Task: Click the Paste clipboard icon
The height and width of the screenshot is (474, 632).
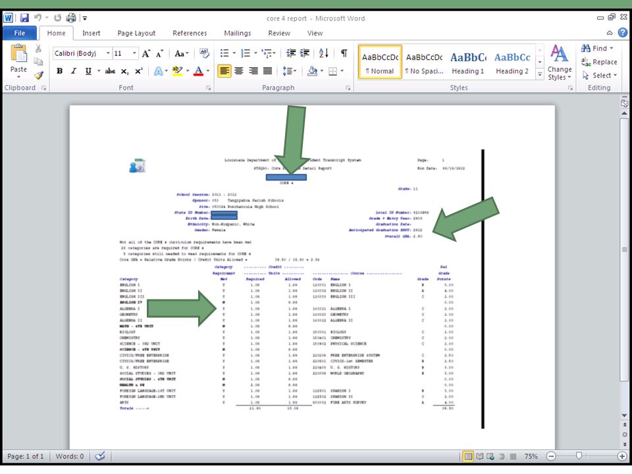Action: click(18, 54)
